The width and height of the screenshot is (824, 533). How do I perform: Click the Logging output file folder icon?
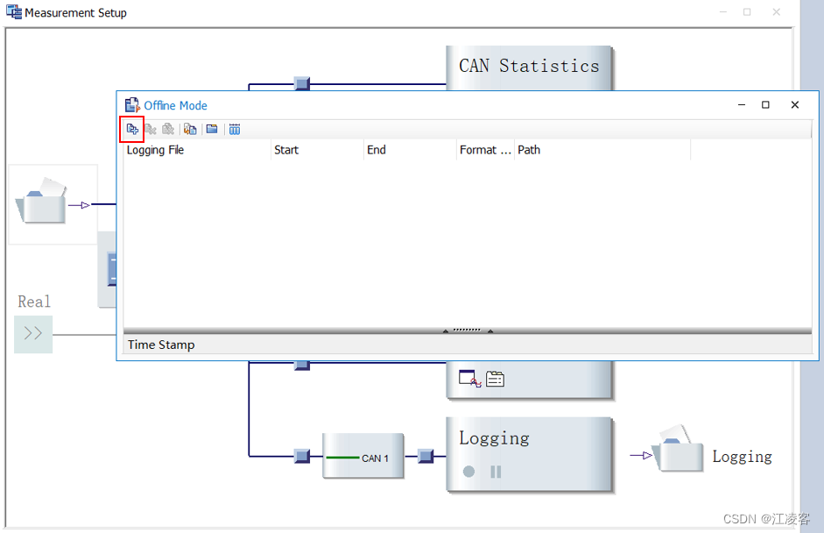point(678,449)
